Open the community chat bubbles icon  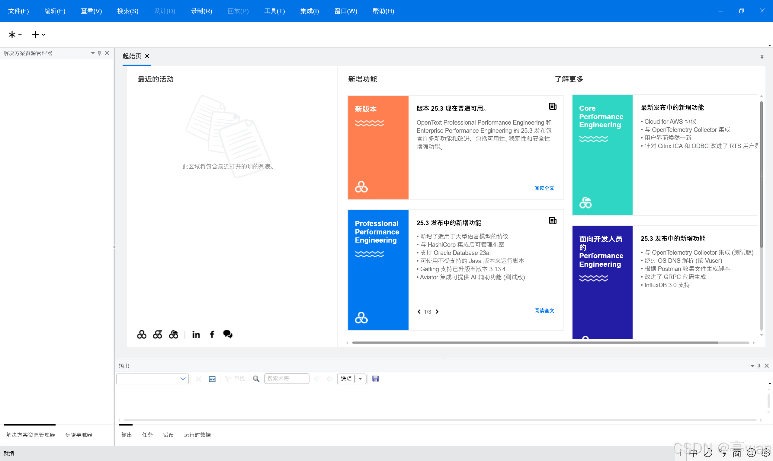tap(227, 334)
